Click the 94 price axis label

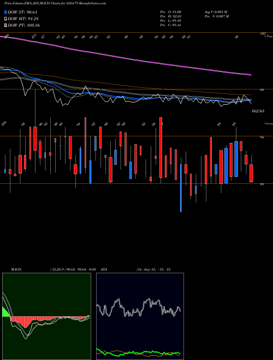(262, 137)
